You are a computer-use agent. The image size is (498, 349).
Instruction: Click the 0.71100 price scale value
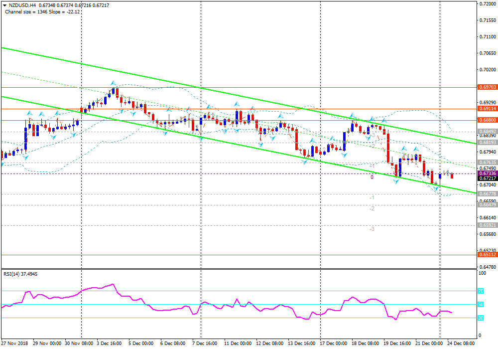coord(488,36)
